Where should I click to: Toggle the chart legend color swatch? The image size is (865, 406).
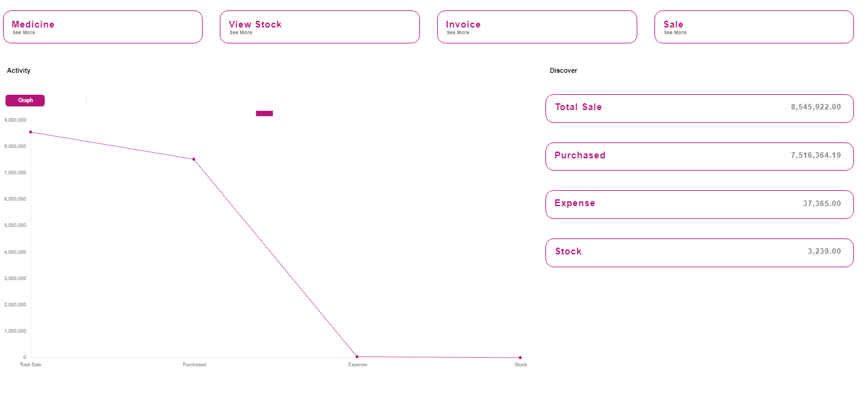tap(264, 113)
